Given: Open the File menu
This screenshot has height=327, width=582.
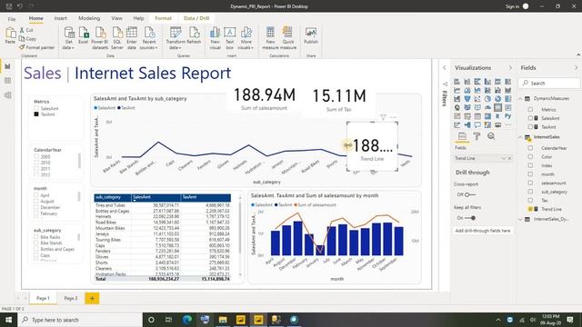Looking at the screenshot, I should click(12, 18).
